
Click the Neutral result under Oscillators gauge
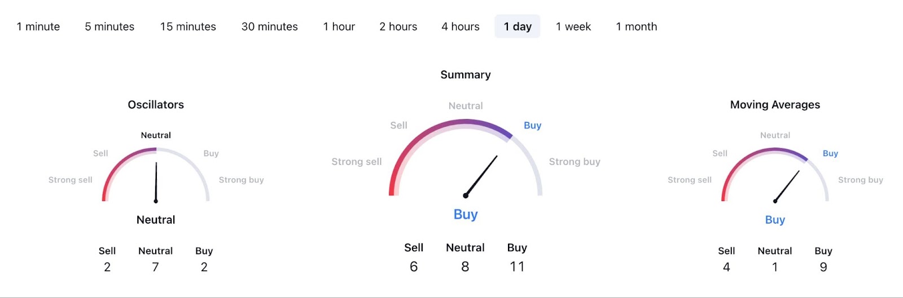tap(156, 220)
